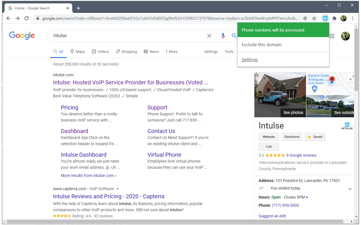Image resolution: width=361 pixels, height=225 pixels.
Task: Switch to the Maps tab
Action: point(78,52)
